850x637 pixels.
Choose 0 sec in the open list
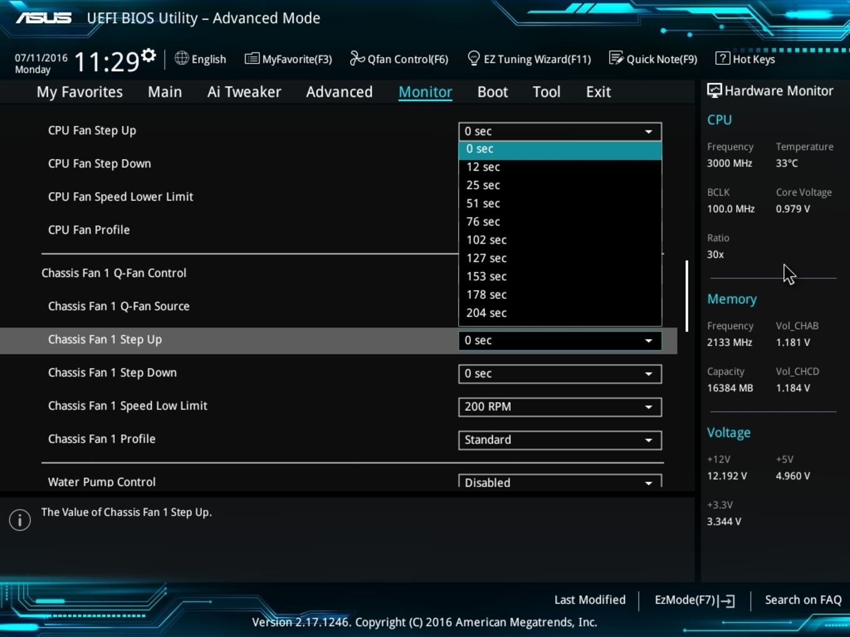[560, 149]
